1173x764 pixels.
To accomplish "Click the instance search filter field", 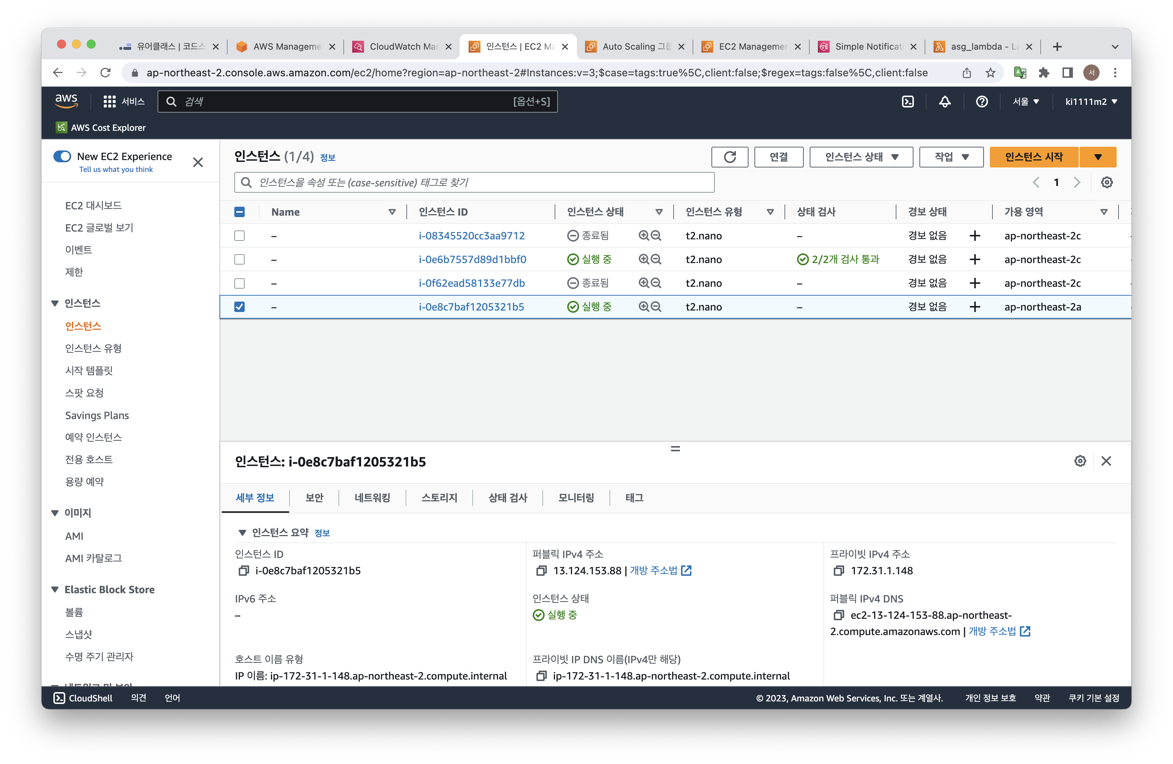I will point(474,183).
